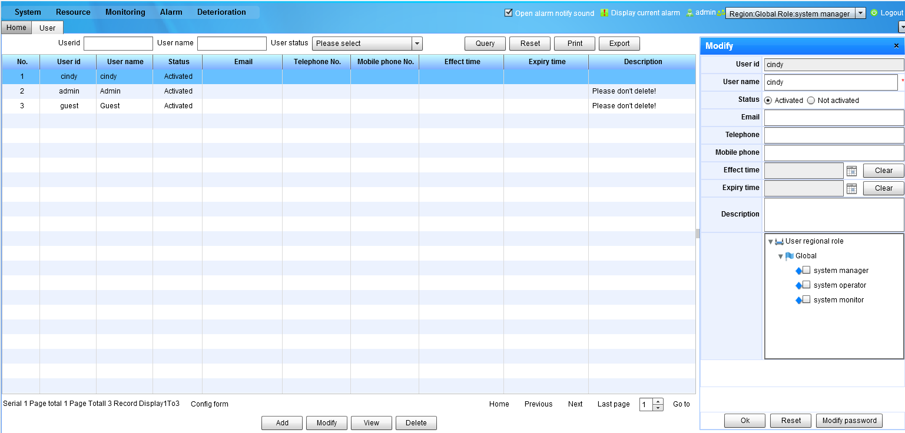Open the System menu
Screen dimensions: 905x433
tap(28, 12)
